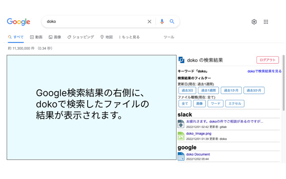The width and height of the screenshot is (286, 179).
Task: Filter by 過去1か月
Action: pyautogui.click(x=231, y=90)
